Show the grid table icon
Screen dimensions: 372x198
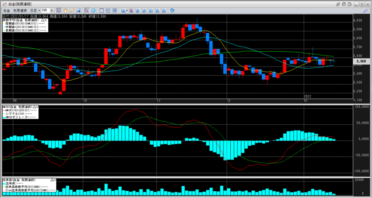[115, 11]
